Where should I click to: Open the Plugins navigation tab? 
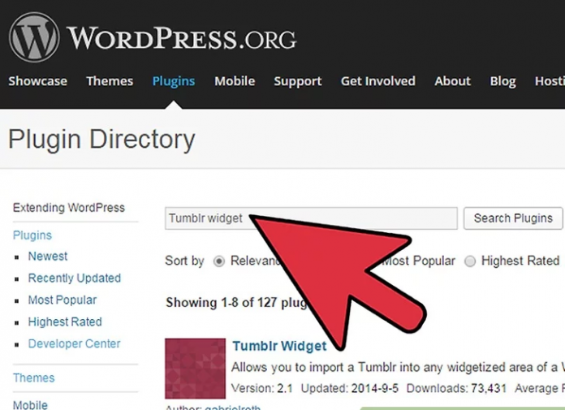point(174,81)
